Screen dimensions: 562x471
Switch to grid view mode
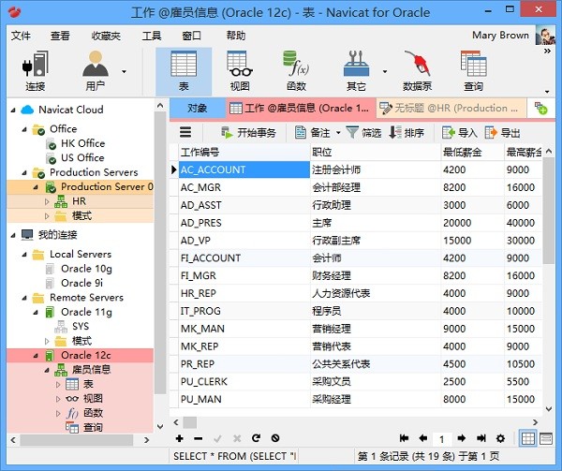coord(528,438)
